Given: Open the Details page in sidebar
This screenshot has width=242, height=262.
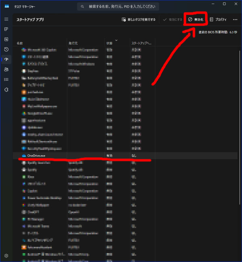Looking at the screenshot, I should [6, 79].
